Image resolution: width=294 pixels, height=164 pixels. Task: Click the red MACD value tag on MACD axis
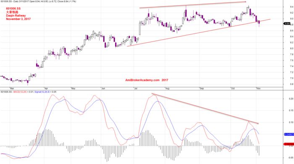(289, 144)
